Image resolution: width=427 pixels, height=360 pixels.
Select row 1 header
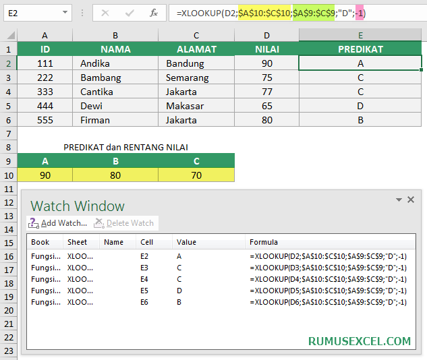(9, 49)
